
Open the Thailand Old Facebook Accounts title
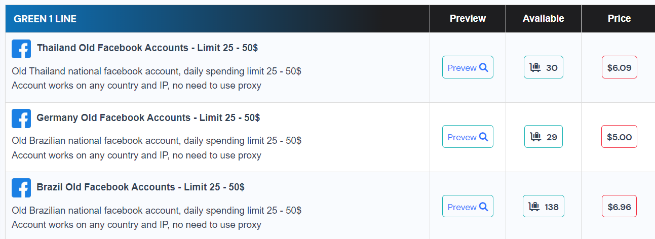coord(147,48)
